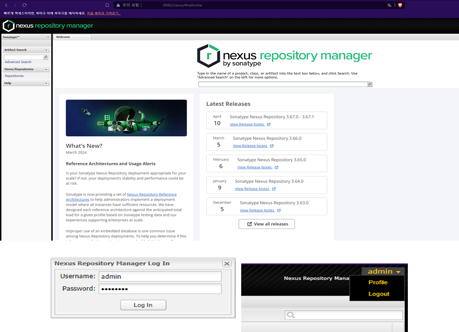The width and height of the screenshot is (459, 332).
Task: Click external link icon for 3.67.0 release
Action: point(269,124)
